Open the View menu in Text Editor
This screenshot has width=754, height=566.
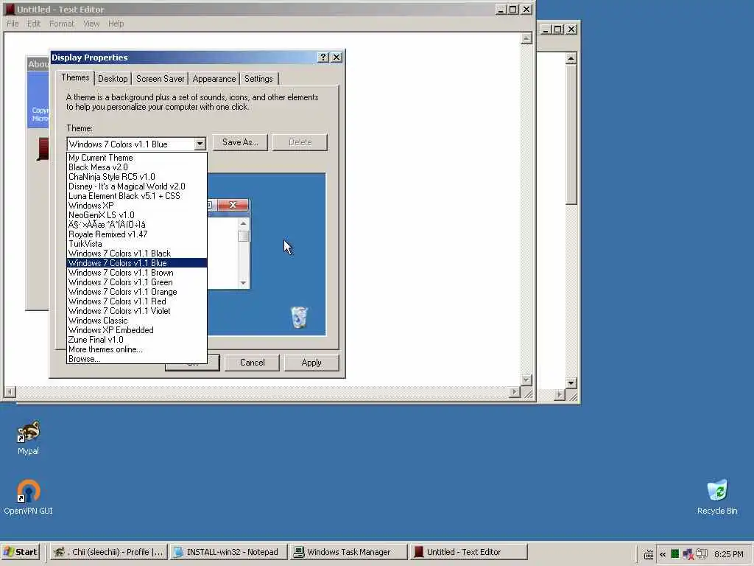[91, 24]
